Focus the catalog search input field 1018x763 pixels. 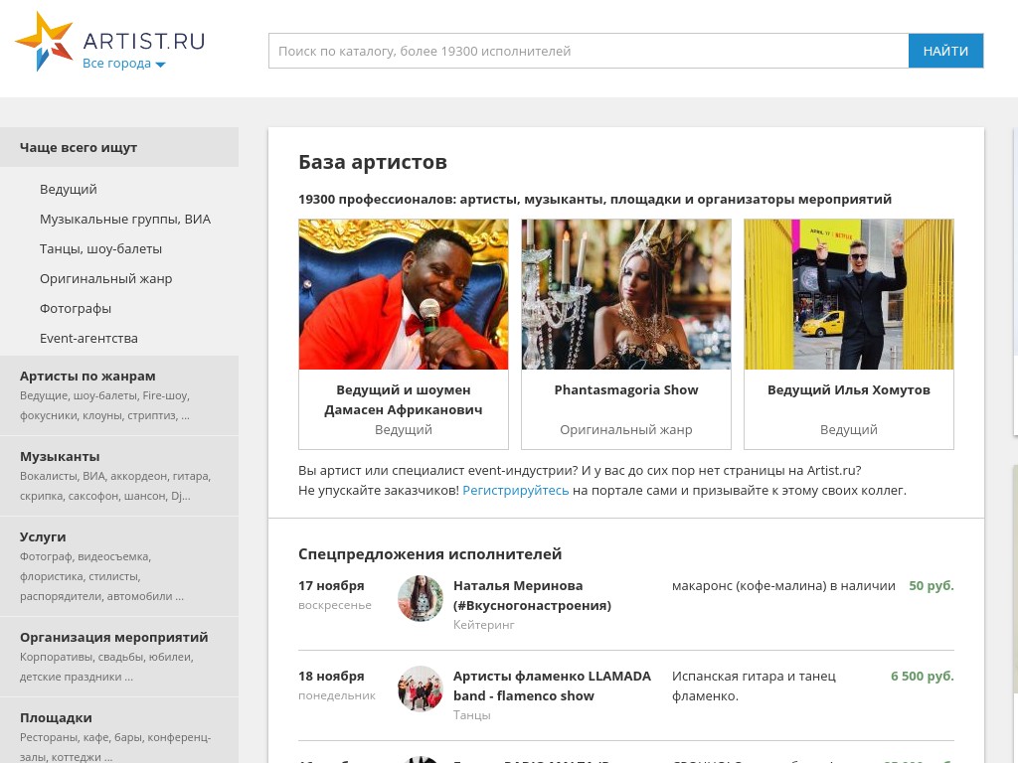pyautogui.click(x=589, y=51)
